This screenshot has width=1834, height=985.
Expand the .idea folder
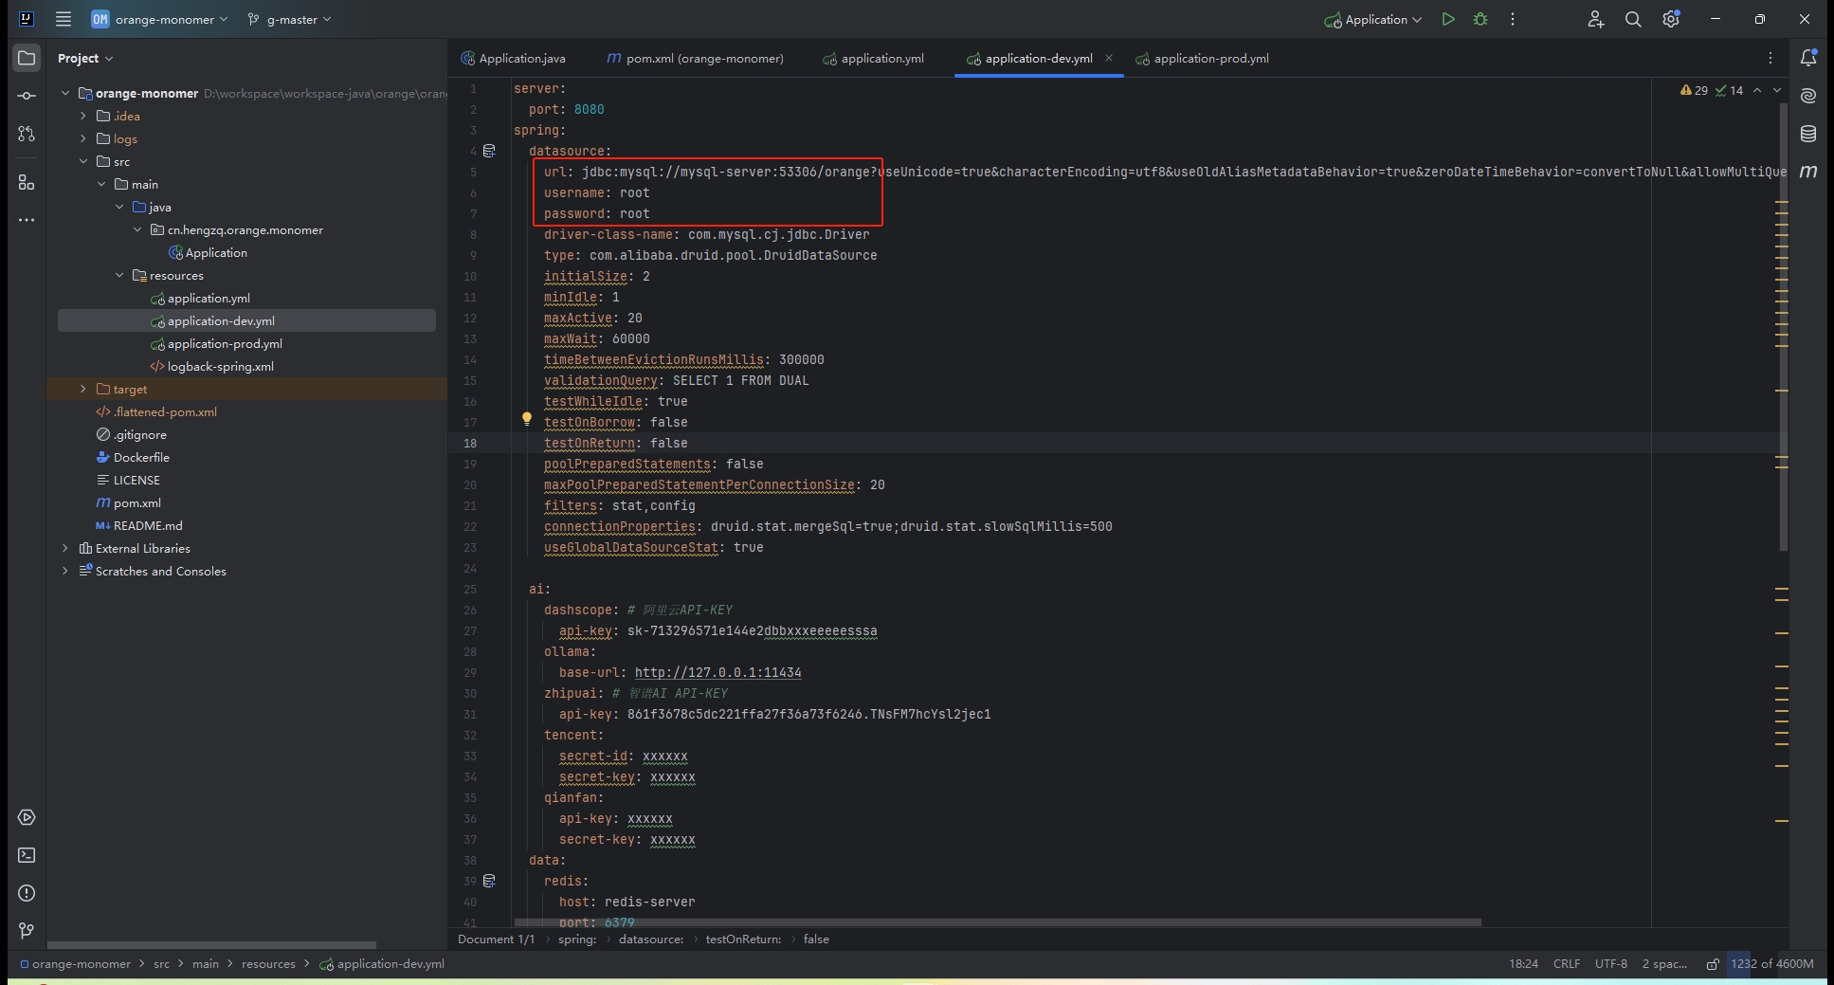pyautogui.click(x=82, y=116)
